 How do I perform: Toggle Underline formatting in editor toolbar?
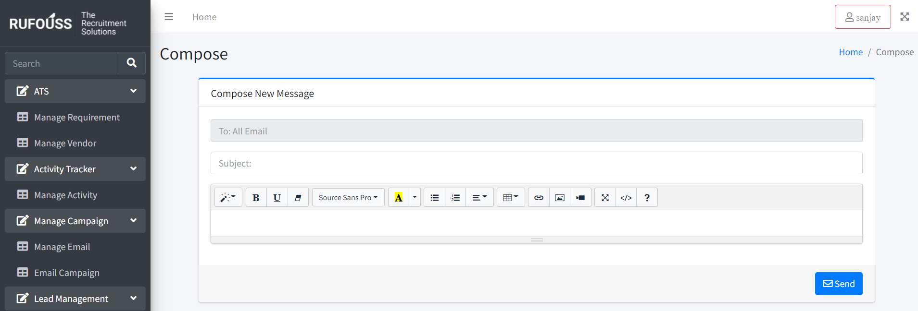277,198
